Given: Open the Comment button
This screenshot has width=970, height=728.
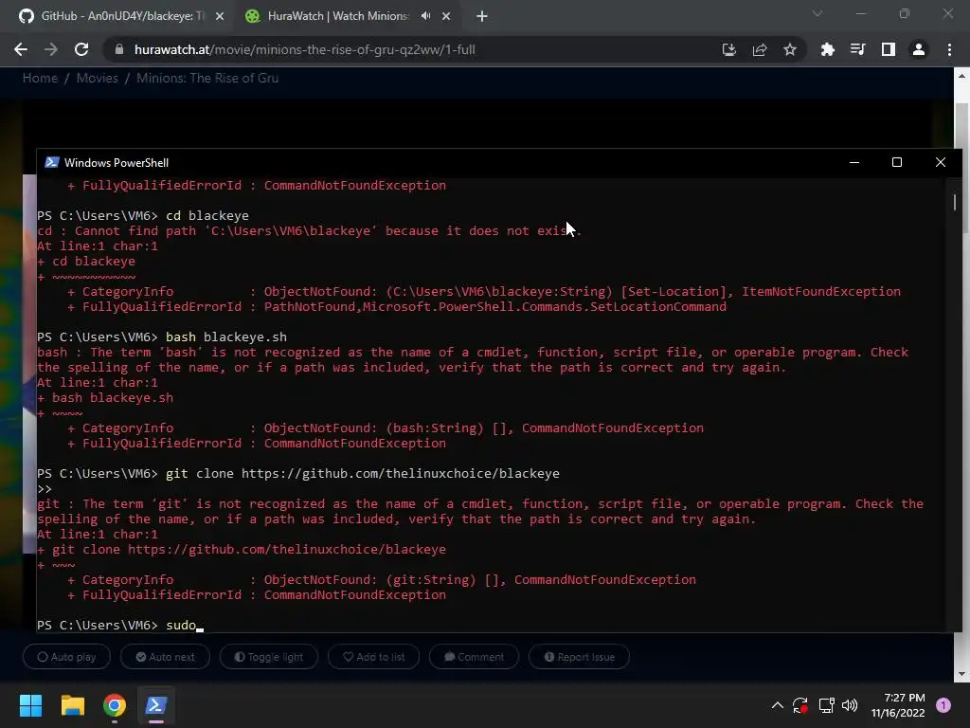Looking at the screenshot, I should click(x=474, y=657).
